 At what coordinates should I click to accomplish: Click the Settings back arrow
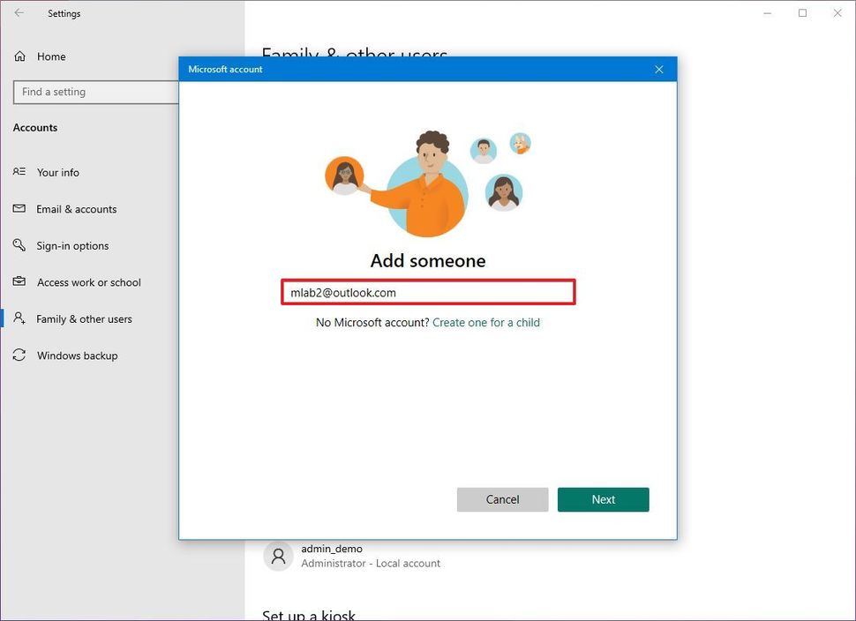19,12
